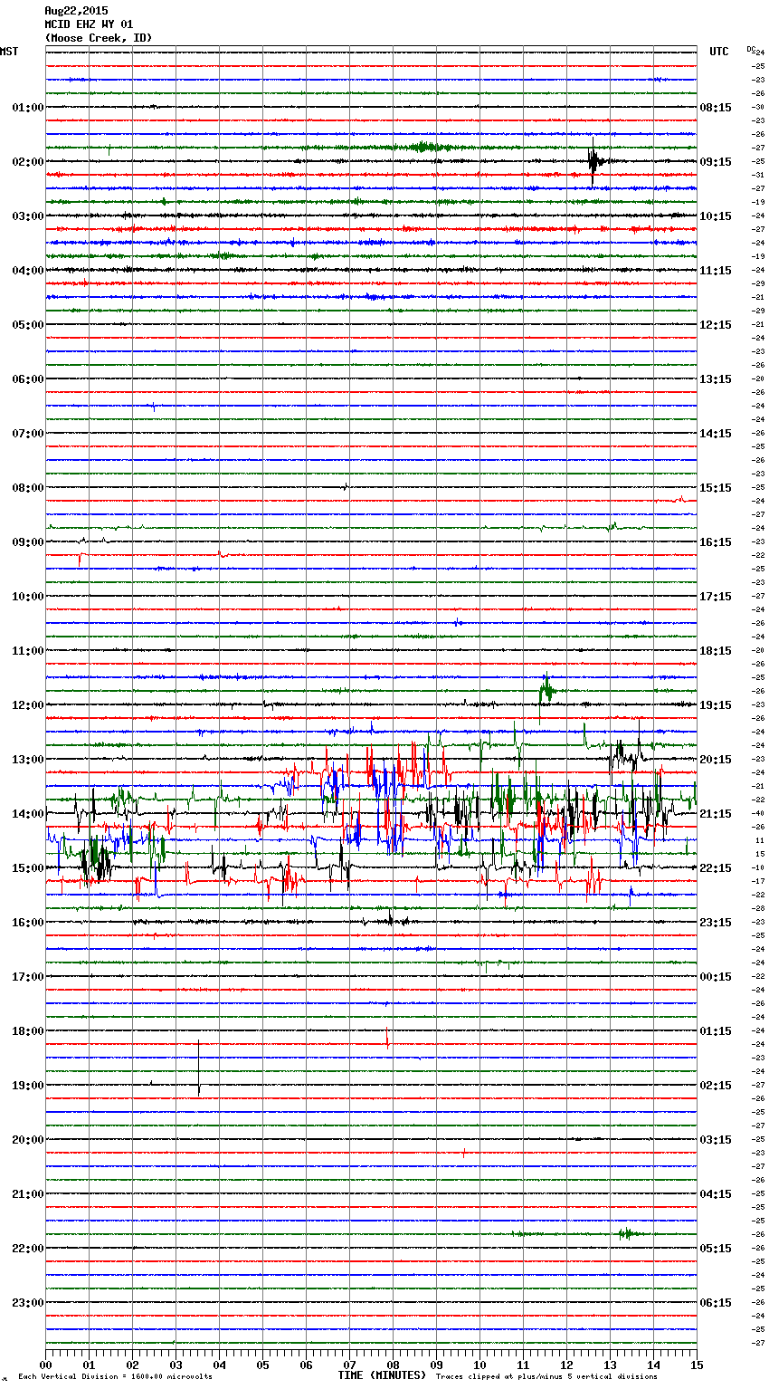Pick the '13:15' UTC row label

point(716,379)
